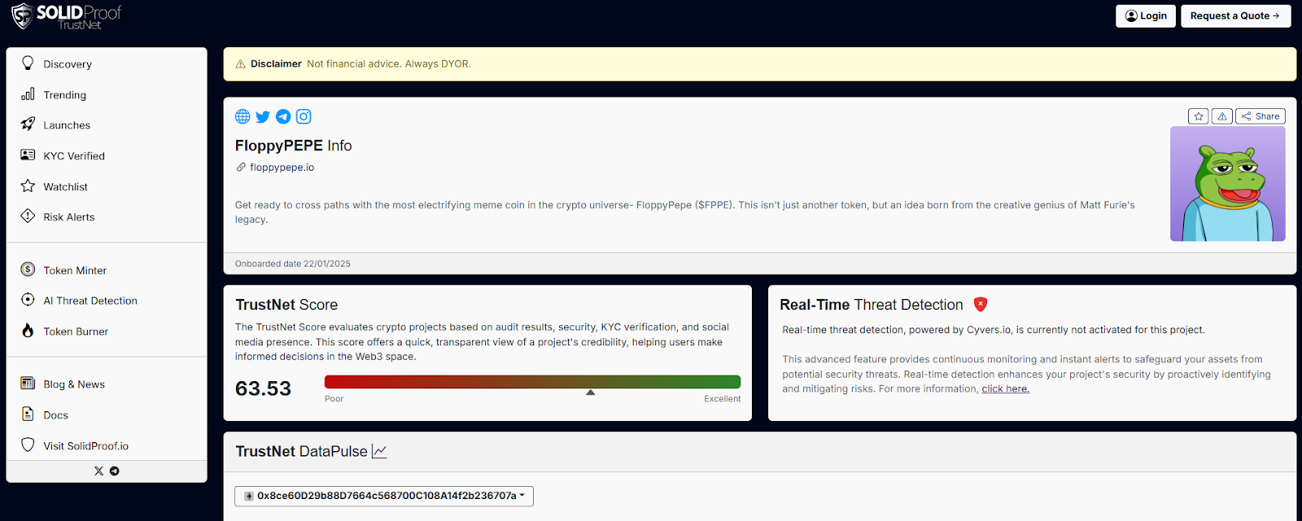Report project with warning triangle button

point(1222,116)
